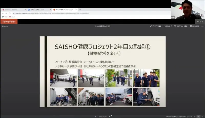Image resolution: width=205 pixels, height=118 pixels.
Task: Open the Gmail bookmark
Action: (12, 17)
